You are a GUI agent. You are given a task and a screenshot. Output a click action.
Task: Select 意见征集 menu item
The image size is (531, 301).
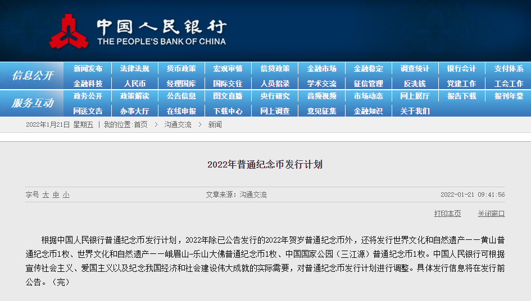322,111
